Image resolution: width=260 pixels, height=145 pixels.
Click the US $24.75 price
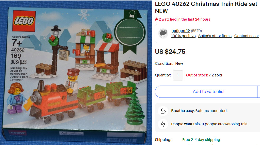pos(170,52)
